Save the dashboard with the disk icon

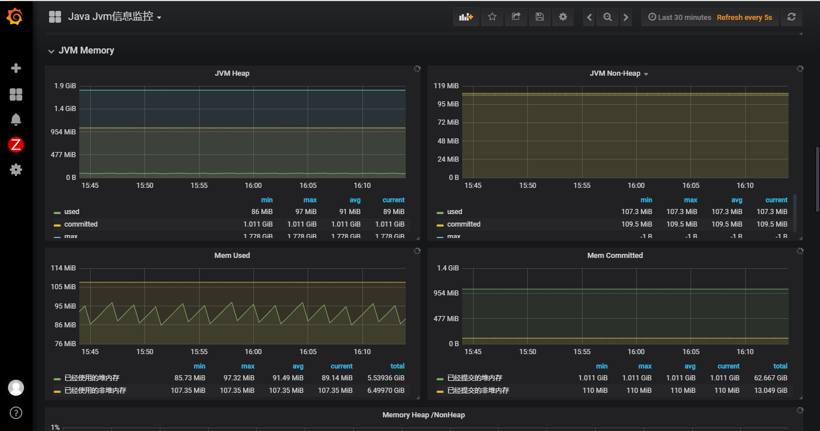coord(539,17)
